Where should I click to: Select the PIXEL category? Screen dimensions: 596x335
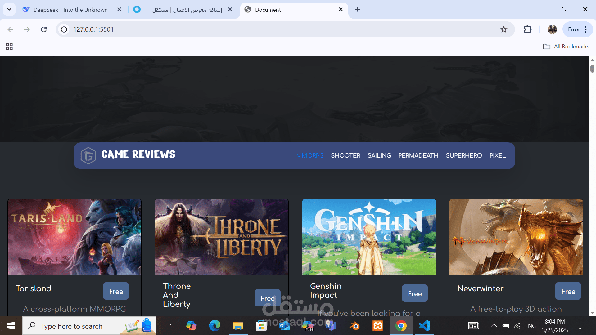click(x=498, y=155)
